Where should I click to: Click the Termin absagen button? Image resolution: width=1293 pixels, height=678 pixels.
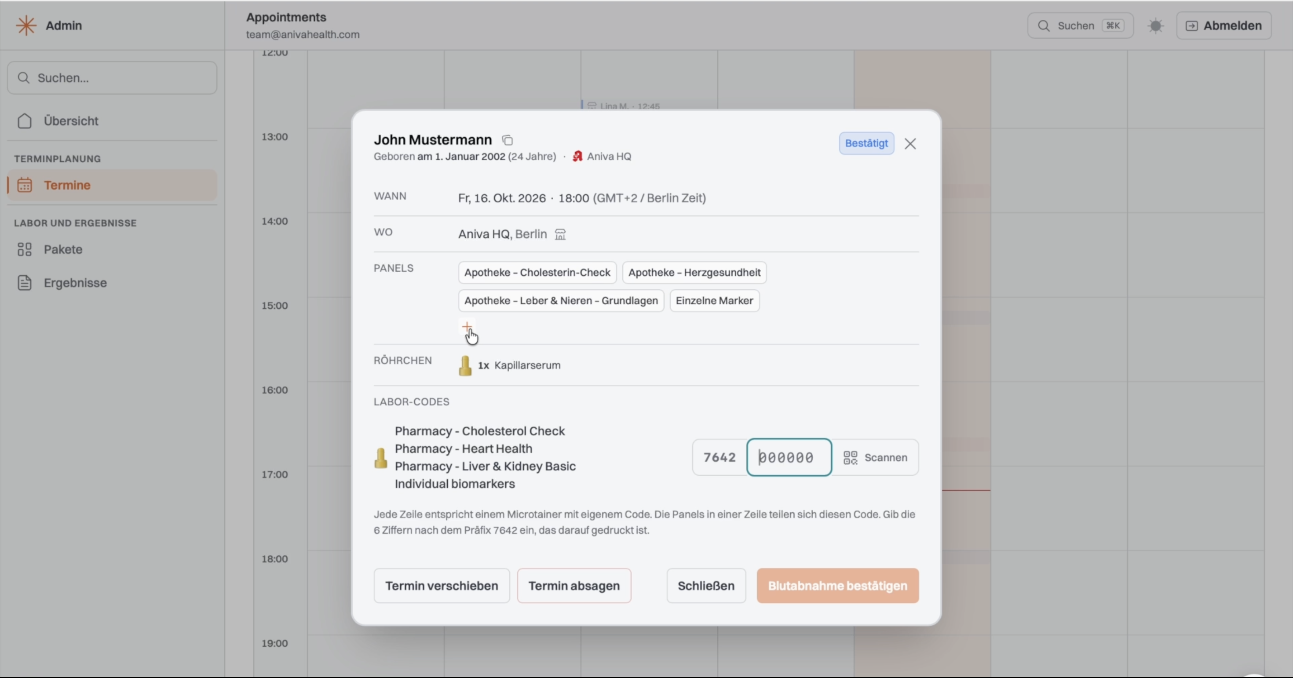point(574,586)
